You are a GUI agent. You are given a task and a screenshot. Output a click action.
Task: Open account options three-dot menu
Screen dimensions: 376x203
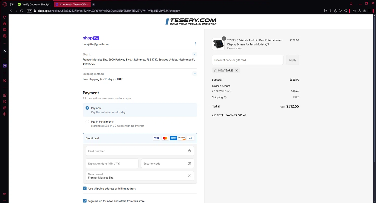pyautogui.click(x=195, y=44)
